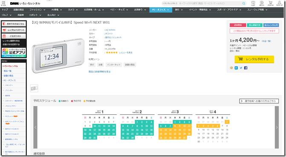286x157 pixels.
Task: Select the 旅行 usage scene tag
Action: coord(92,64)
